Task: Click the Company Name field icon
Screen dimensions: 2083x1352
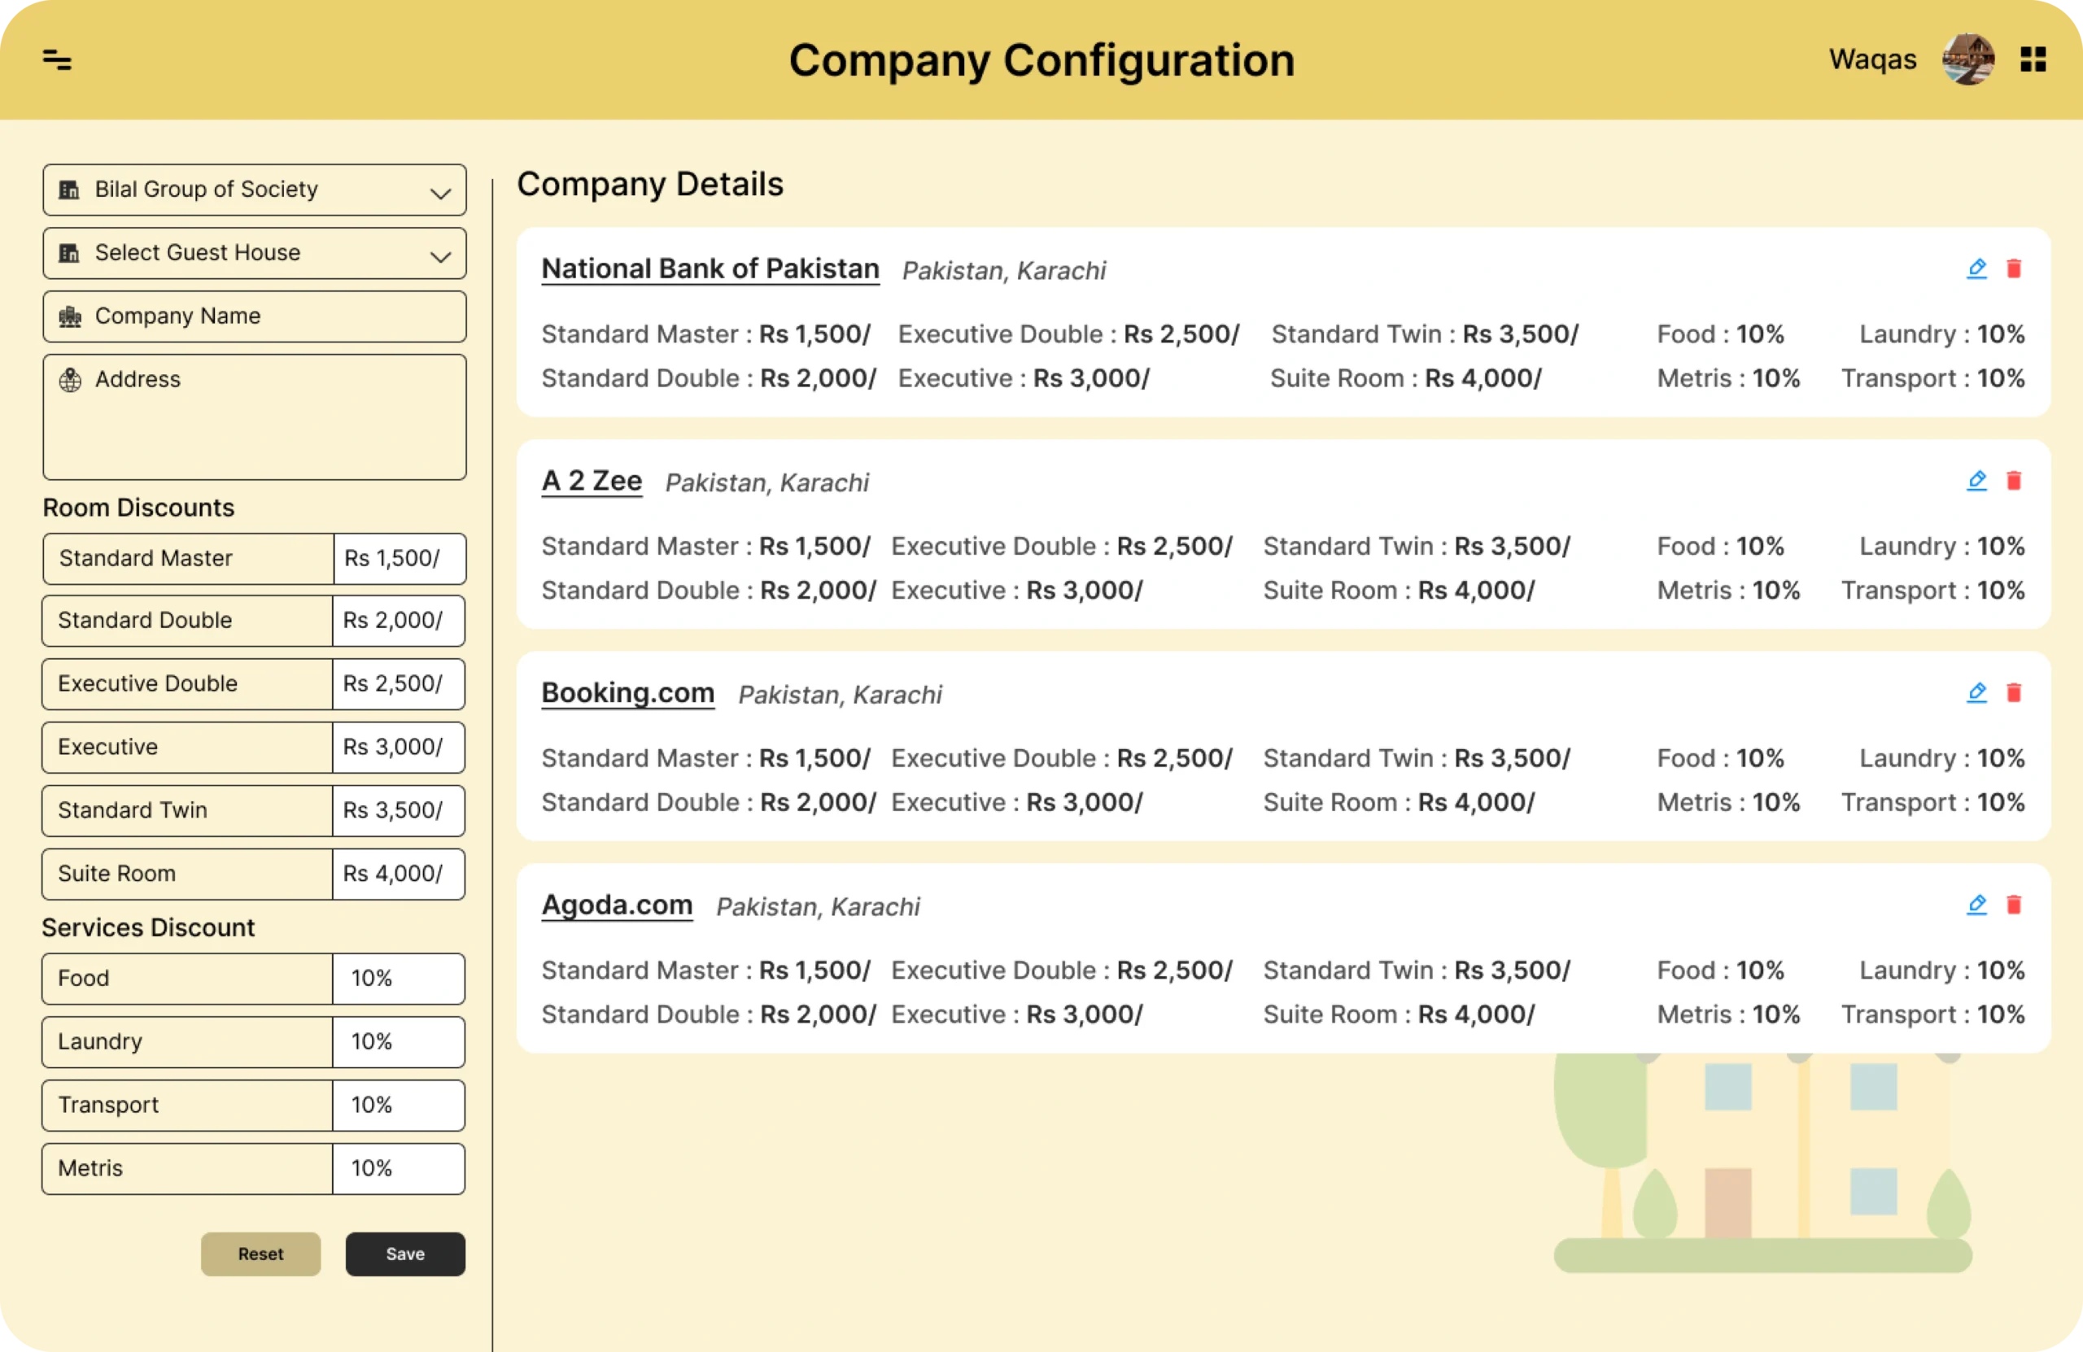Action: [x=70, y=316]
